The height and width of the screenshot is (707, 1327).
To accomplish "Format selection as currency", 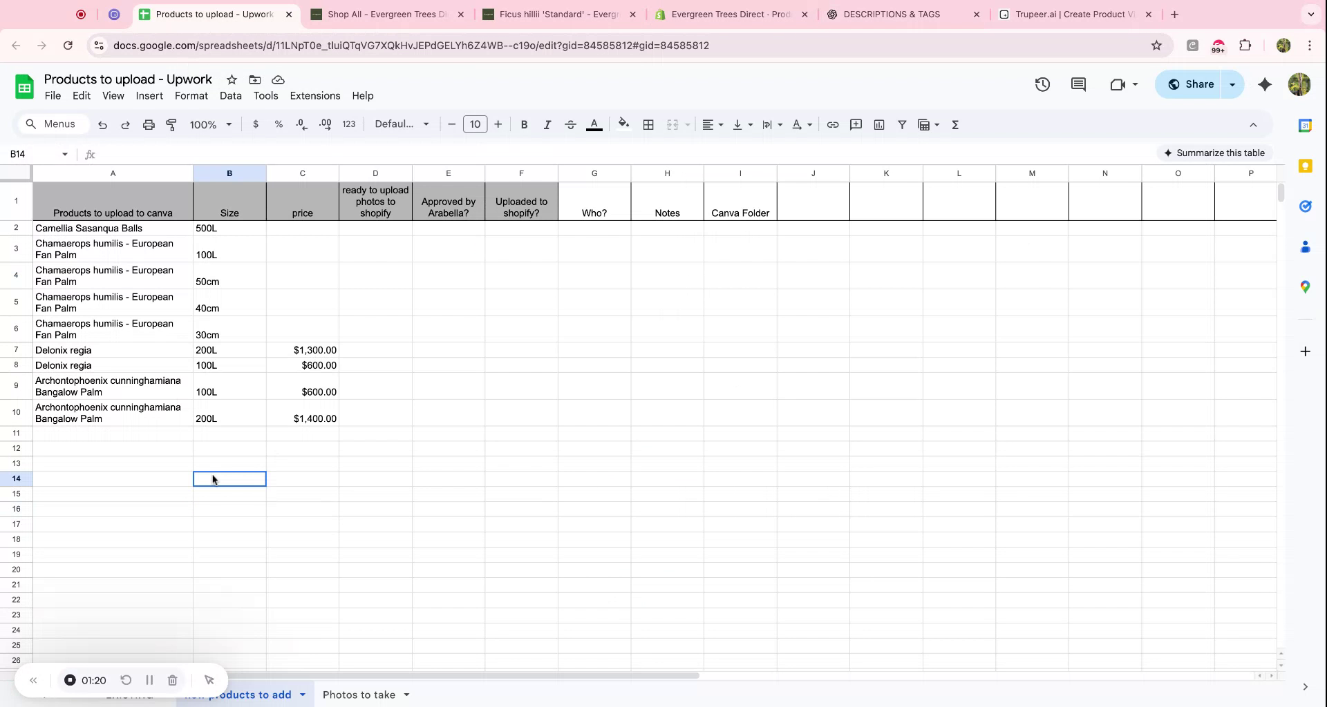I will click(x=256, y=124).
